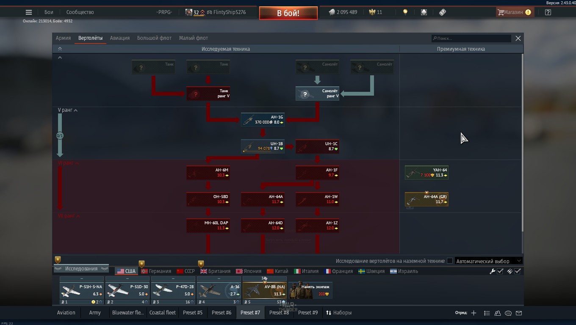Image resolution: width=576 pixels, height=325 pixels.
Task: Add a squad member with plus icon
Action: 474,313
